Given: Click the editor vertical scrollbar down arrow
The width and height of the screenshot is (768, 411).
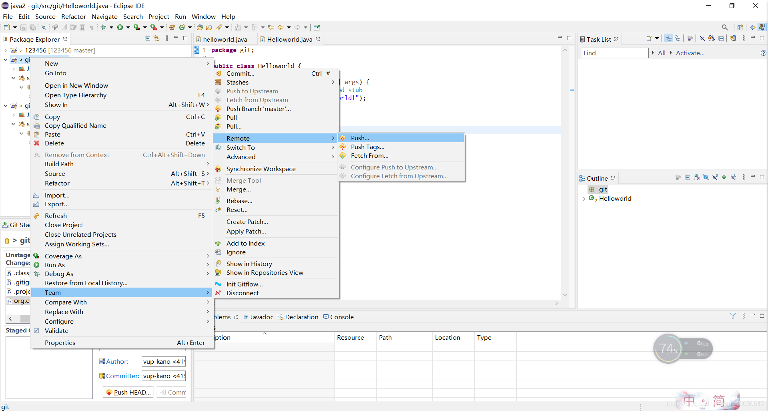Looking at the screenshot, I should (565, 295).
